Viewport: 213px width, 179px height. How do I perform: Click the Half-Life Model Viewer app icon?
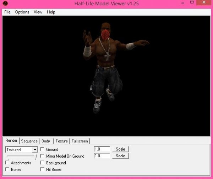(5, 3)
